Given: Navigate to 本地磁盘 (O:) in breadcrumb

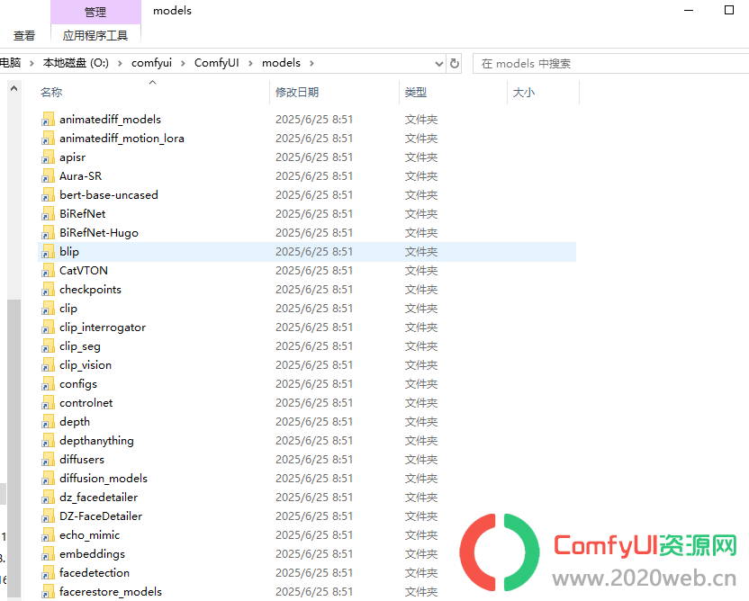Looking at the screenshot, I should (x=76, y=63).
